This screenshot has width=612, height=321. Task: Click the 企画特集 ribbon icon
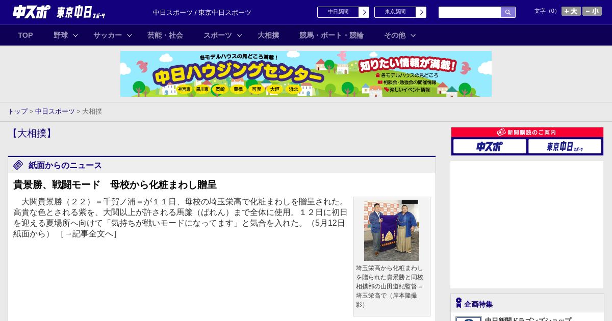(458, 303)
